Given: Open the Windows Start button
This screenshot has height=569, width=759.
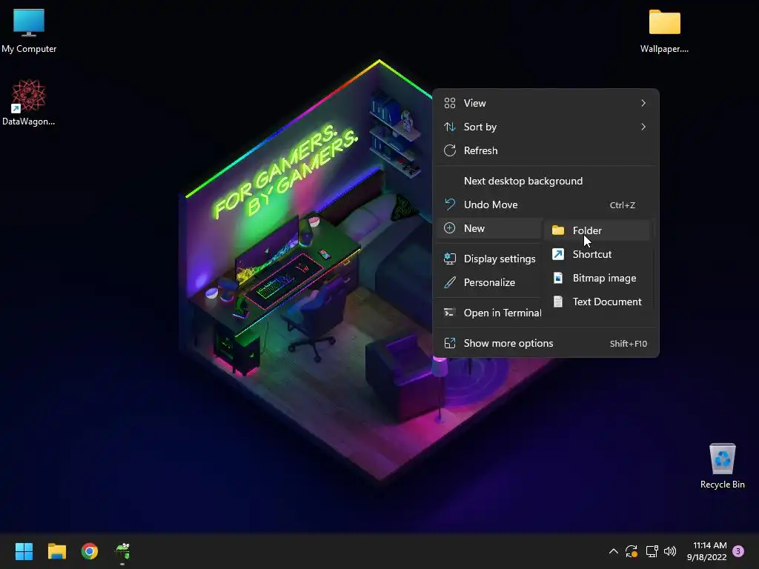Looking at the screenshot, I should 24,551.
